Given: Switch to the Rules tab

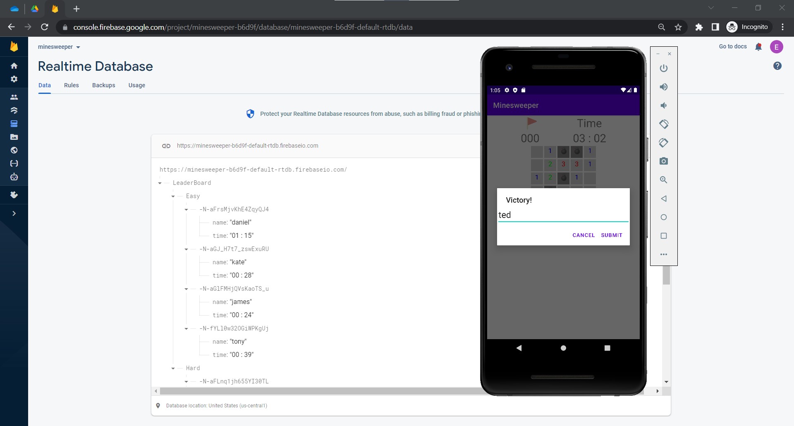Looking at the screenshot, I should click(x=72, y=85).
